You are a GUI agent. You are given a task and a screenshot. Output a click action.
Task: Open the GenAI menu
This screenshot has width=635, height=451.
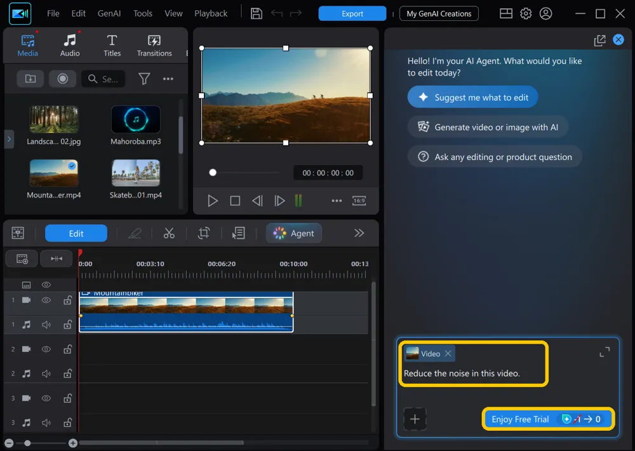click(109, 13)
